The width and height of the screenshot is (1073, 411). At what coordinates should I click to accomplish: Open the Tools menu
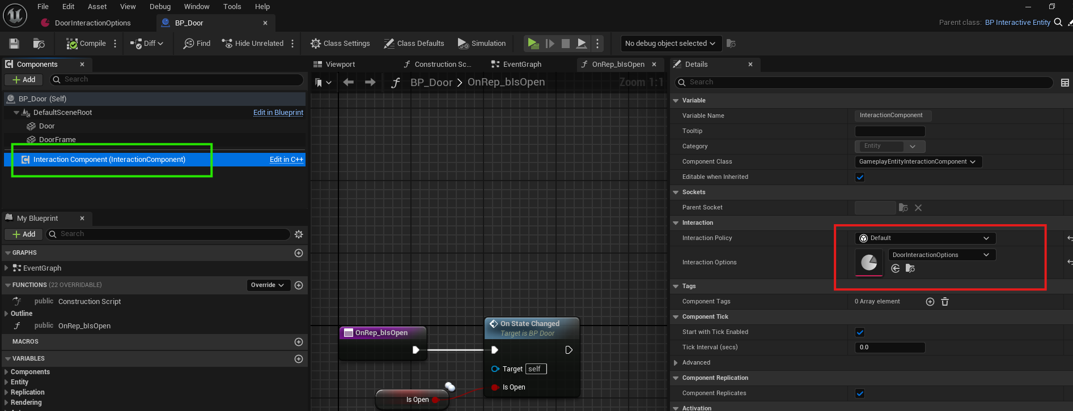(x=232, y=7)
